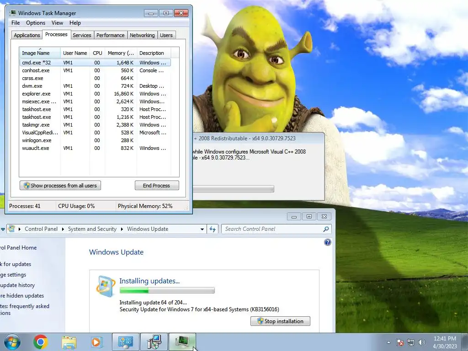
Task: Select the msiexec.exe process row
Action: 95,101
